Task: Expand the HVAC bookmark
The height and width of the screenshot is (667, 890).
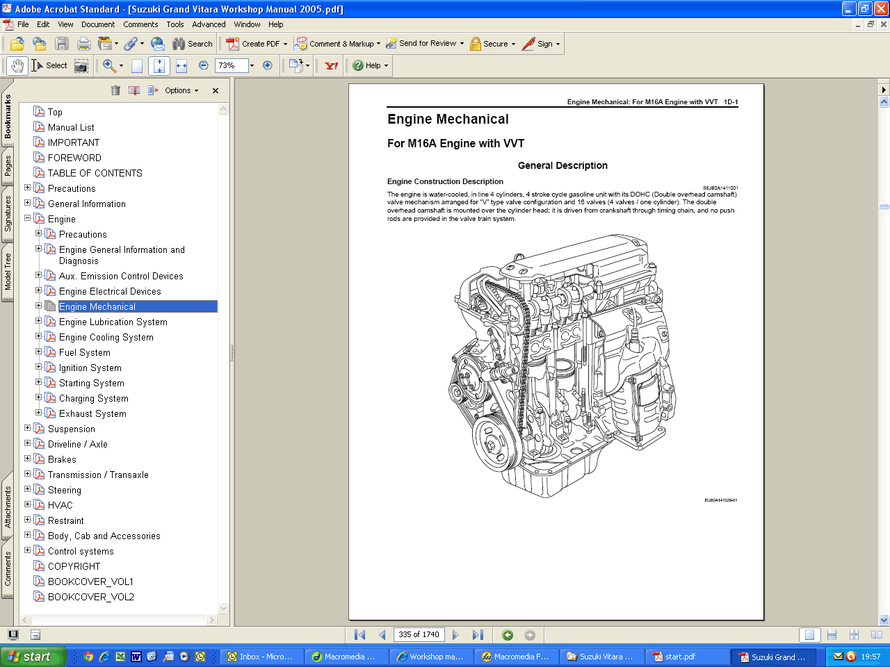Action: (28, 504)
